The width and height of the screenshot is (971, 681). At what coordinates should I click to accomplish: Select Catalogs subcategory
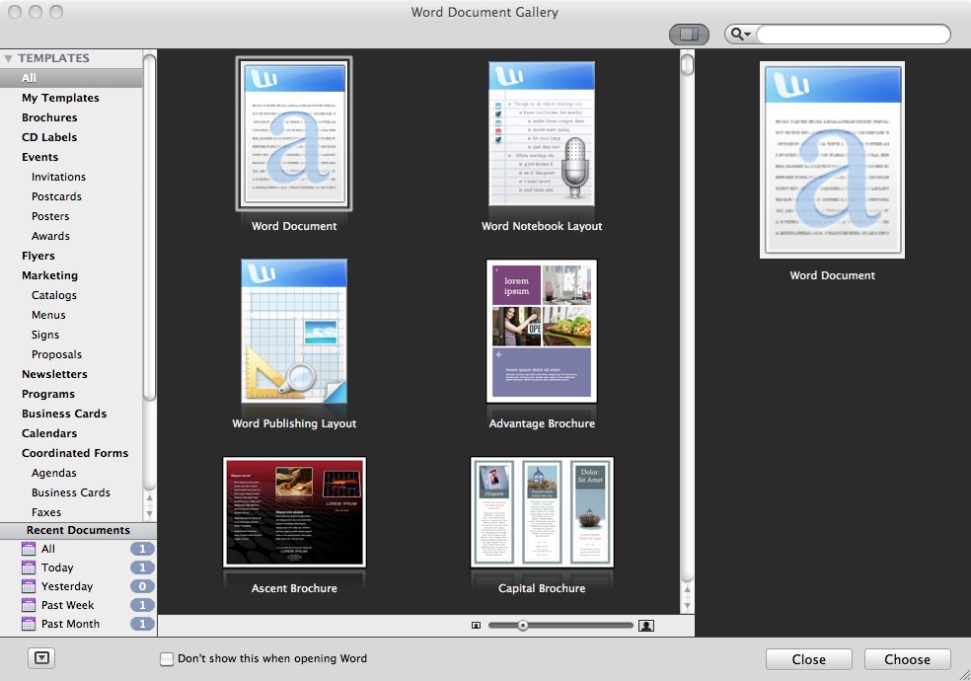(x=54, y=295)
